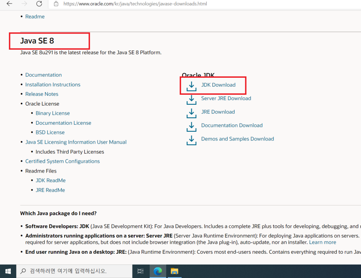Click the 'Readme Files' list item text
361x278 pixels.
(41, 171)
